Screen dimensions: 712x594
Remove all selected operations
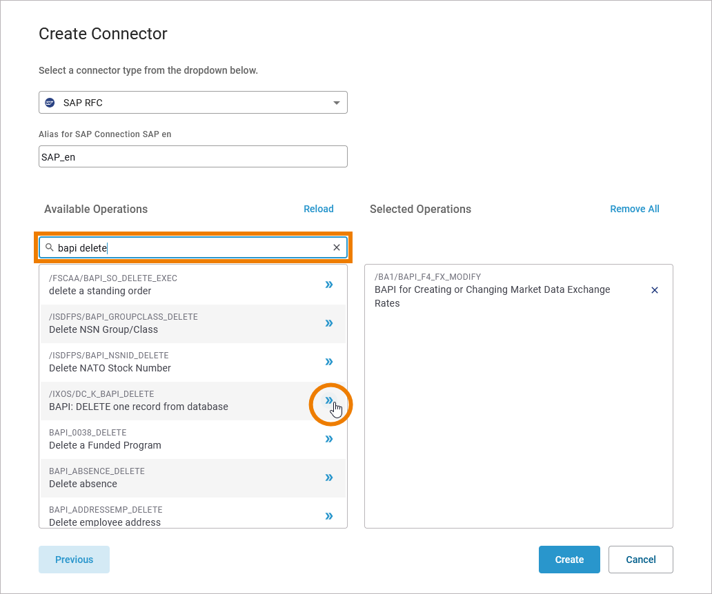tap(634, 209)
